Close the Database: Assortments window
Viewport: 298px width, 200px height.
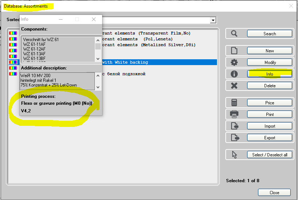click(x=291, y=6)
